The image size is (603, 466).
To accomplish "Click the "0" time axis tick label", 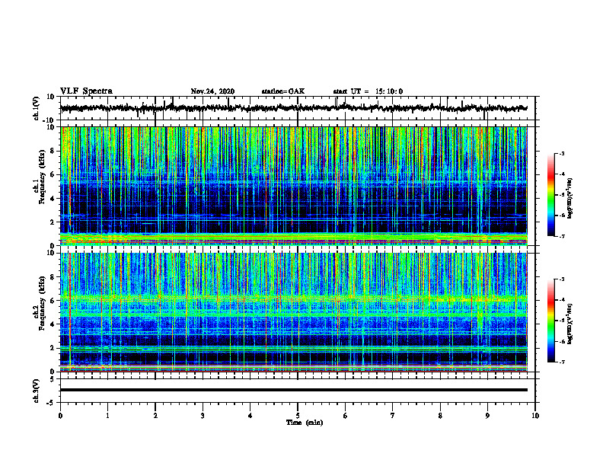I will click(60, 416).
